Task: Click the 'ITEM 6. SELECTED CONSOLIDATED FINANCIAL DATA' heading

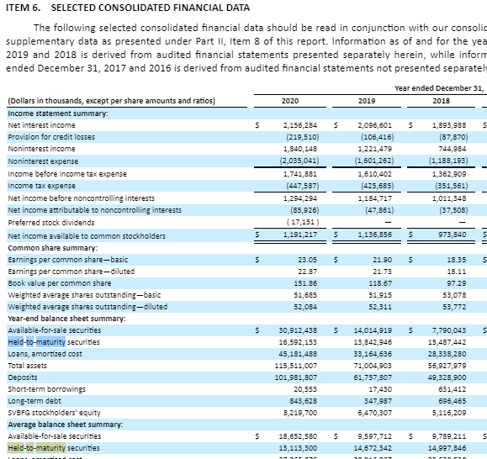Action: [x=128, y=8]
